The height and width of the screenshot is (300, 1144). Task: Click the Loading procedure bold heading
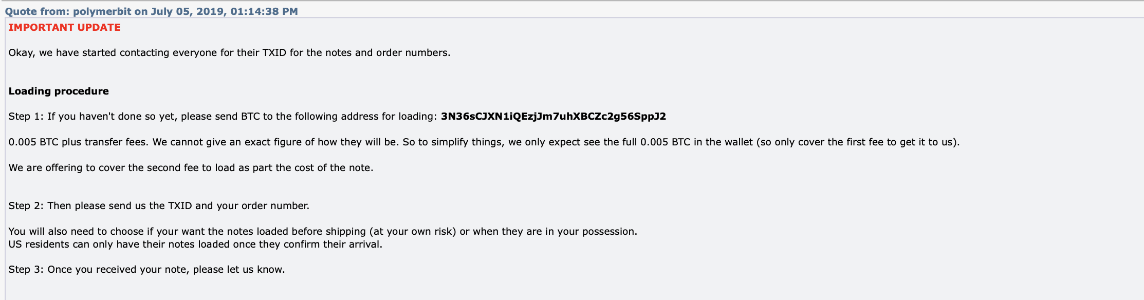point(59,91)
